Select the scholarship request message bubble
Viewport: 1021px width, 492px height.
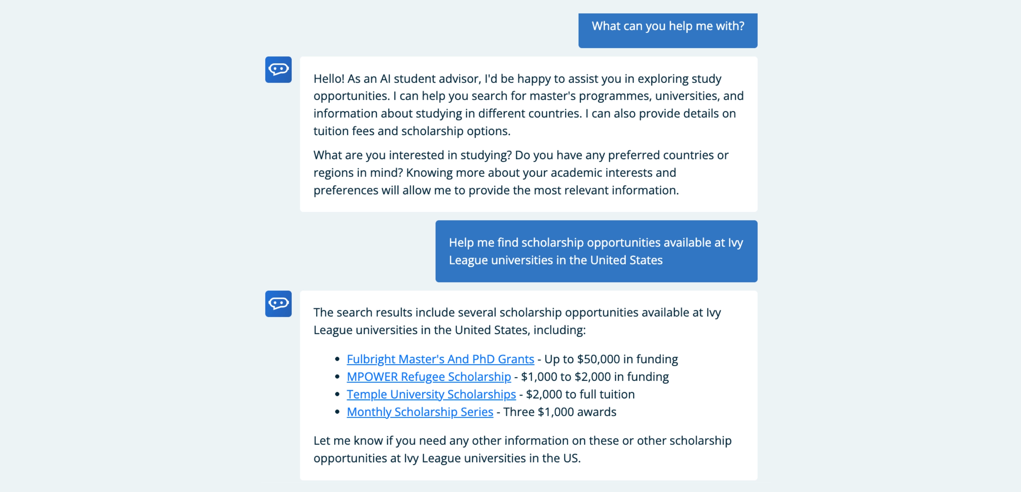(596, 251)
